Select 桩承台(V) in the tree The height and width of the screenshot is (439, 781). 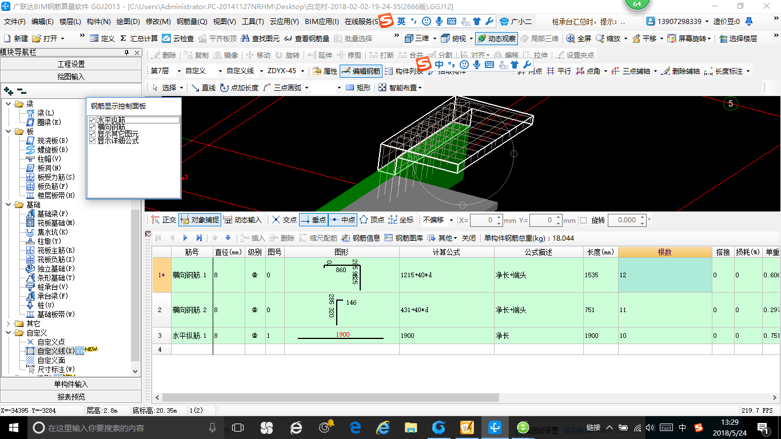tap(53, 287)
